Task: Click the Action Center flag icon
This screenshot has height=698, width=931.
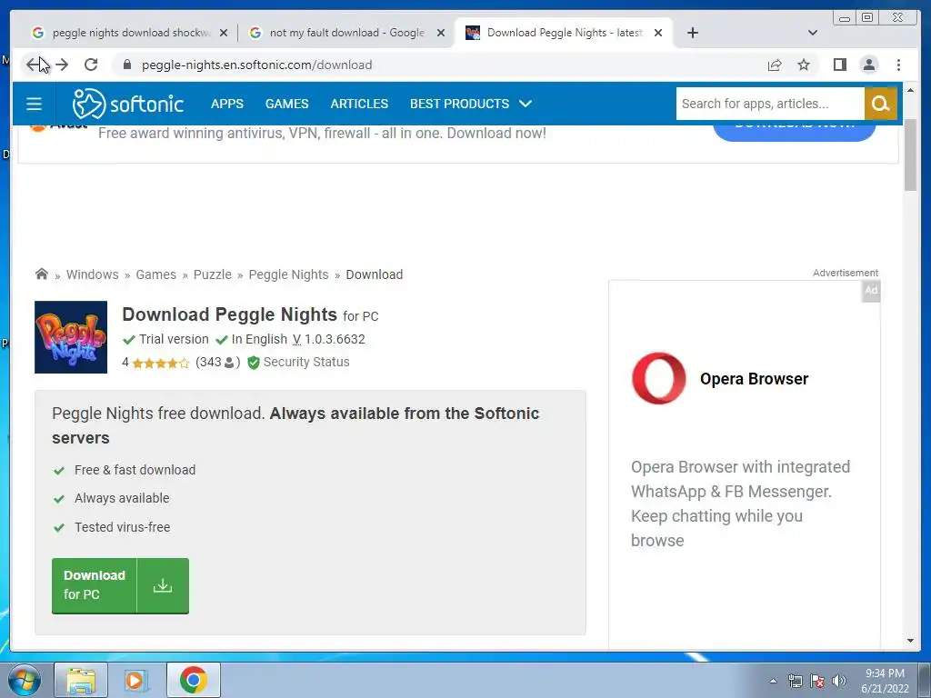Action: (x=817, y=681)
